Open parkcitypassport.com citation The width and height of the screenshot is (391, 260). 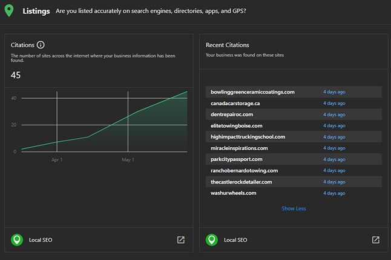pos(237,159)
